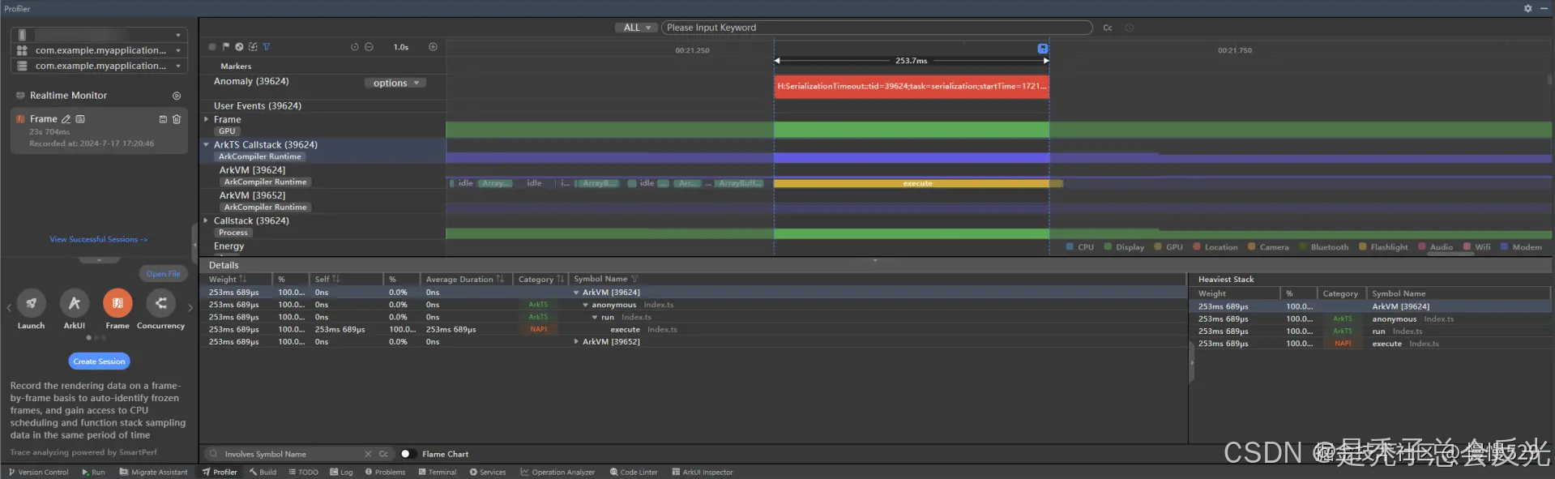Toggle the Flashlight energy legend
The height and width of the screenshot is (479, 1555).
pyautogui.click(x=1383, y=247)
